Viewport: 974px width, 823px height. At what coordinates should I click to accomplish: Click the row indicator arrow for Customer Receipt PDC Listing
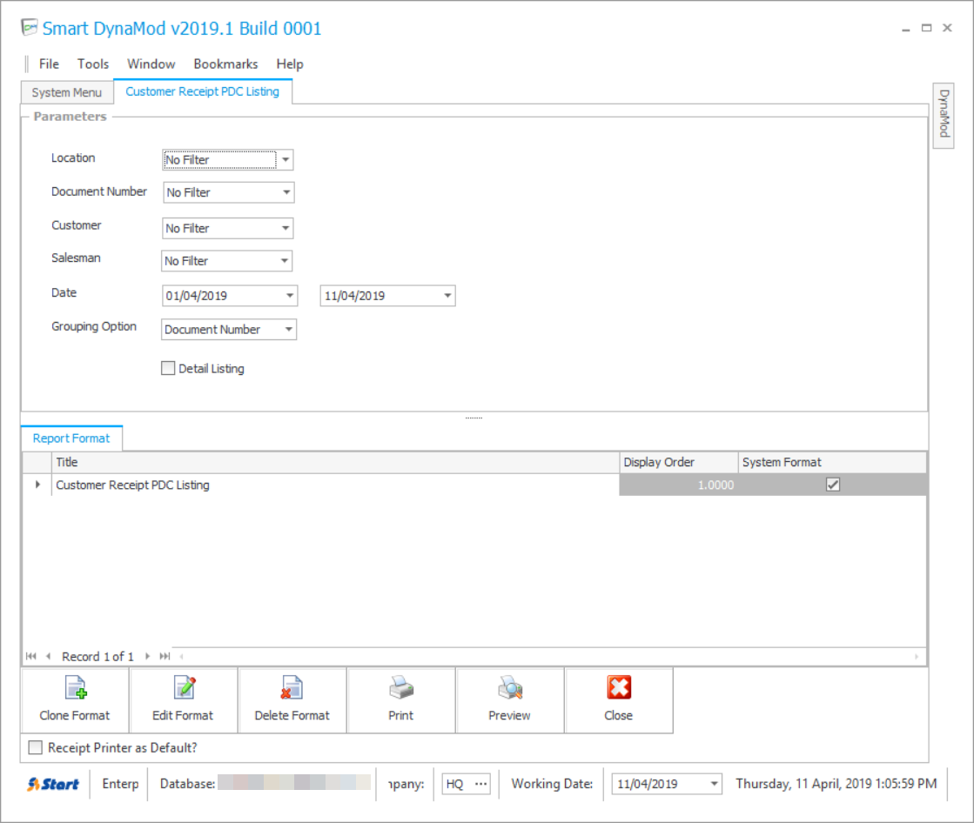pos(37,485)
